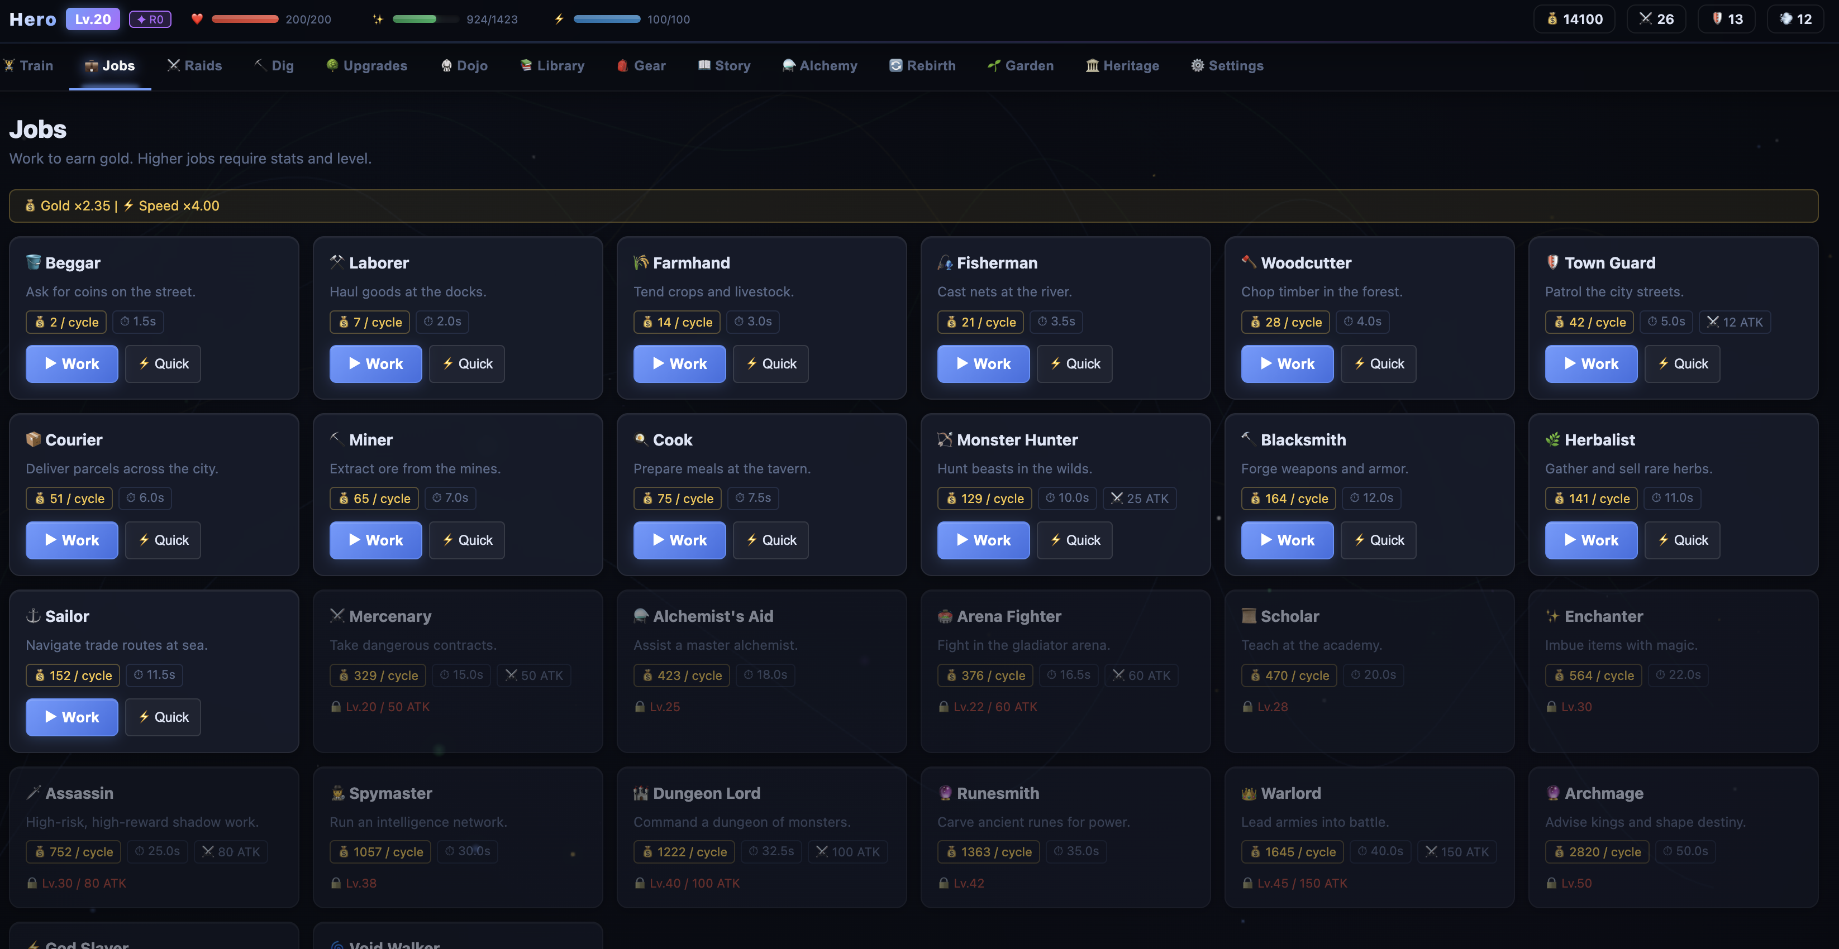Start Work as Miner
This screenshot has height=949, width=1839.
(375, 540)
